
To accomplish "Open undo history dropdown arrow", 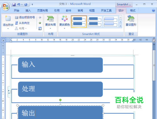I will tap(22, 4).
